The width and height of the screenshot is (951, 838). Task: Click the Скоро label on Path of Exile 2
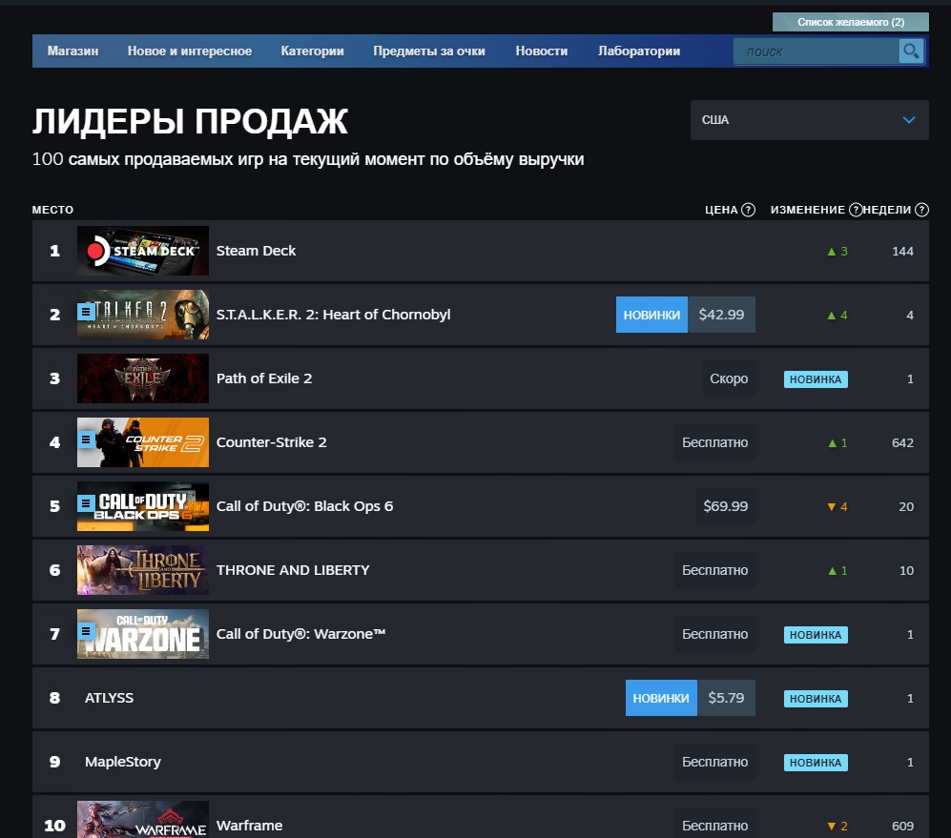(729, 379)
